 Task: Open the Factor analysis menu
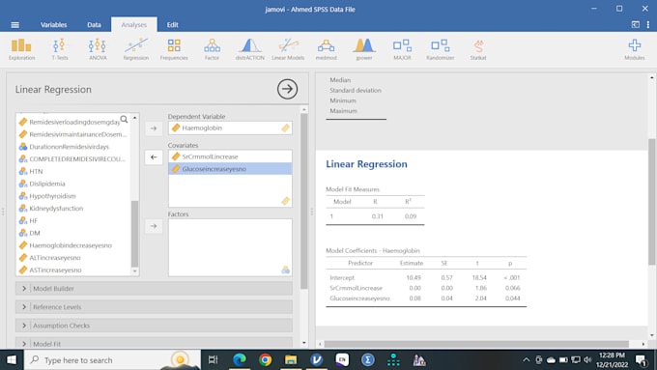pyautogui.click(x=212, y=49)
